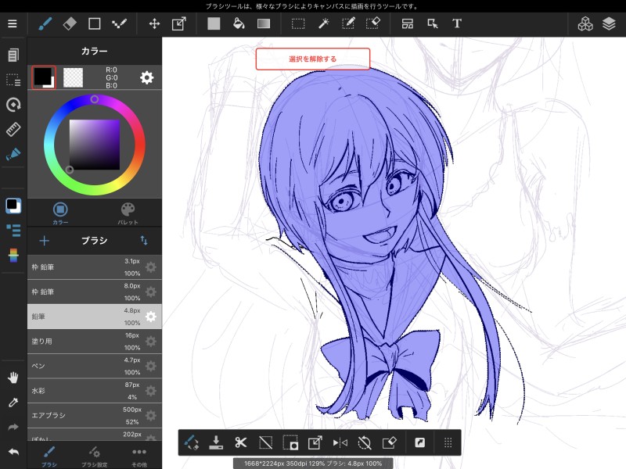626x469 pixels.
Task: Switch to the ブラシ bottom tab
Action: pyautogui.click(x=49, y=456)
